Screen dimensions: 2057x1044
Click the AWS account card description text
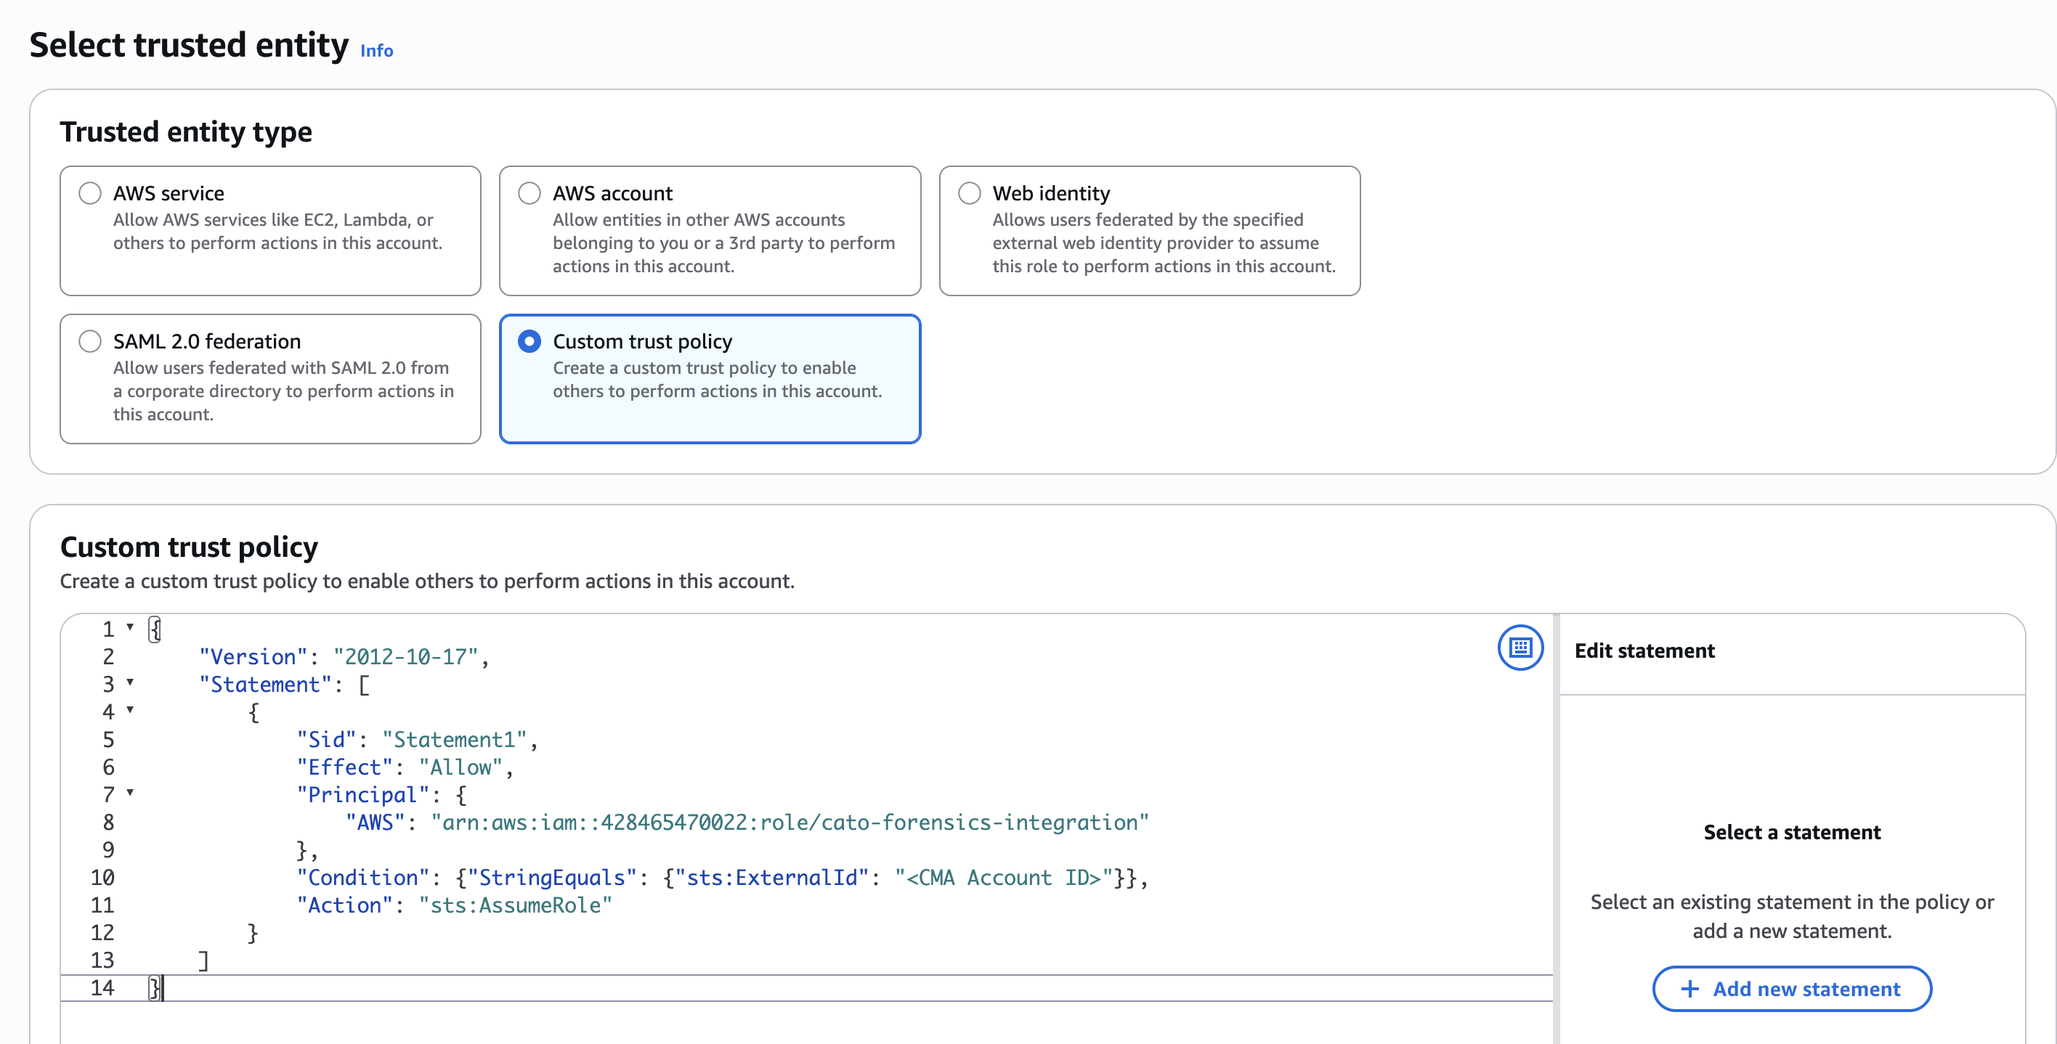coord(723,242)
